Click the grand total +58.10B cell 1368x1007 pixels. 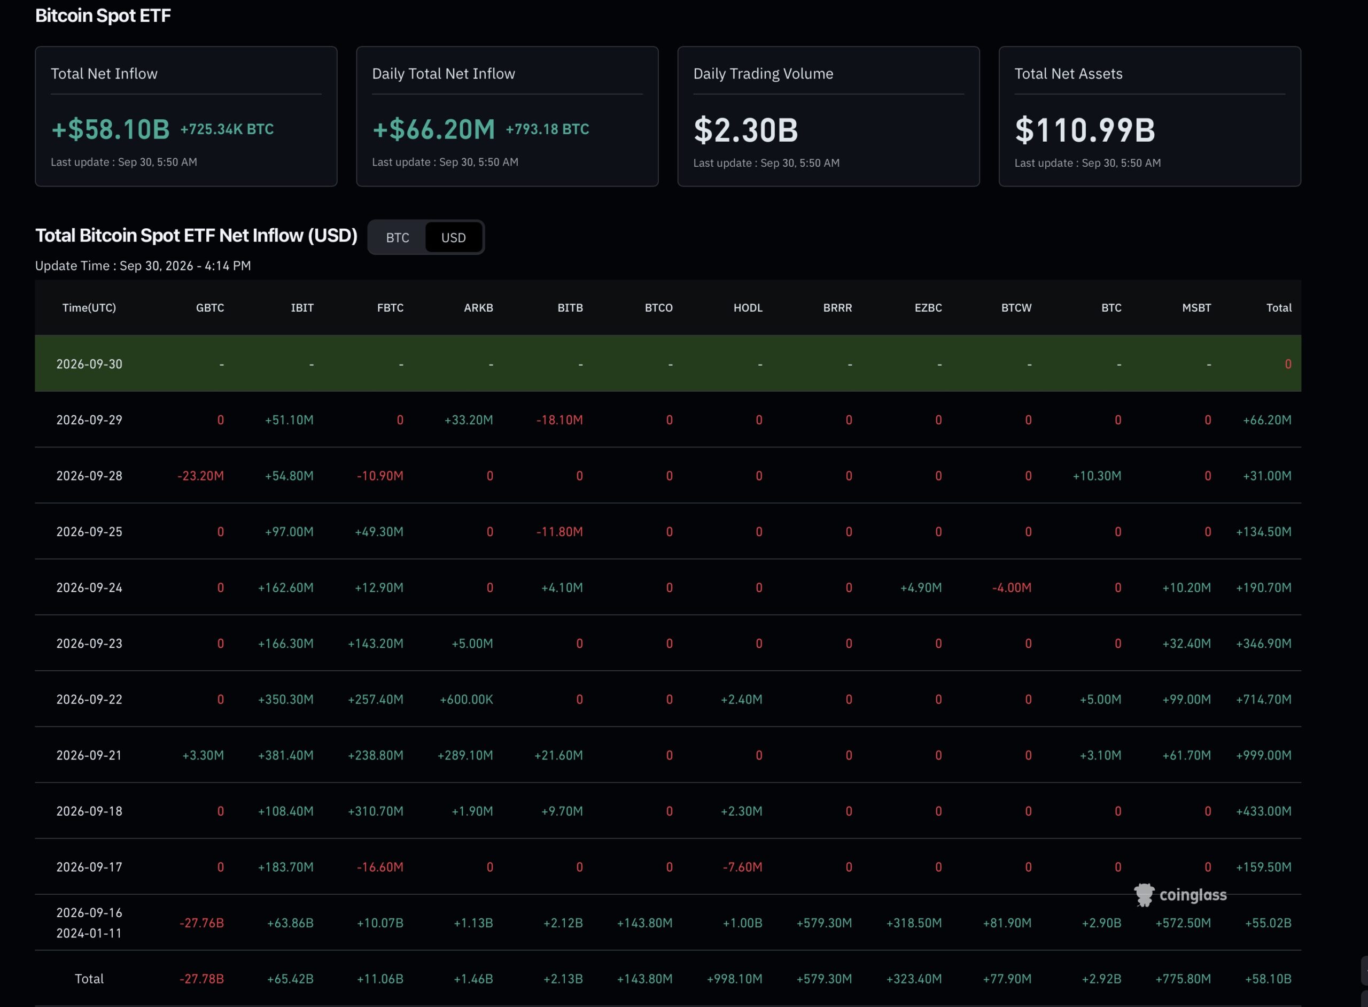coord(1268,979)
